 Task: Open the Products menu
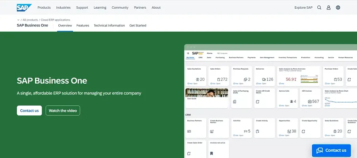[44, 8]
